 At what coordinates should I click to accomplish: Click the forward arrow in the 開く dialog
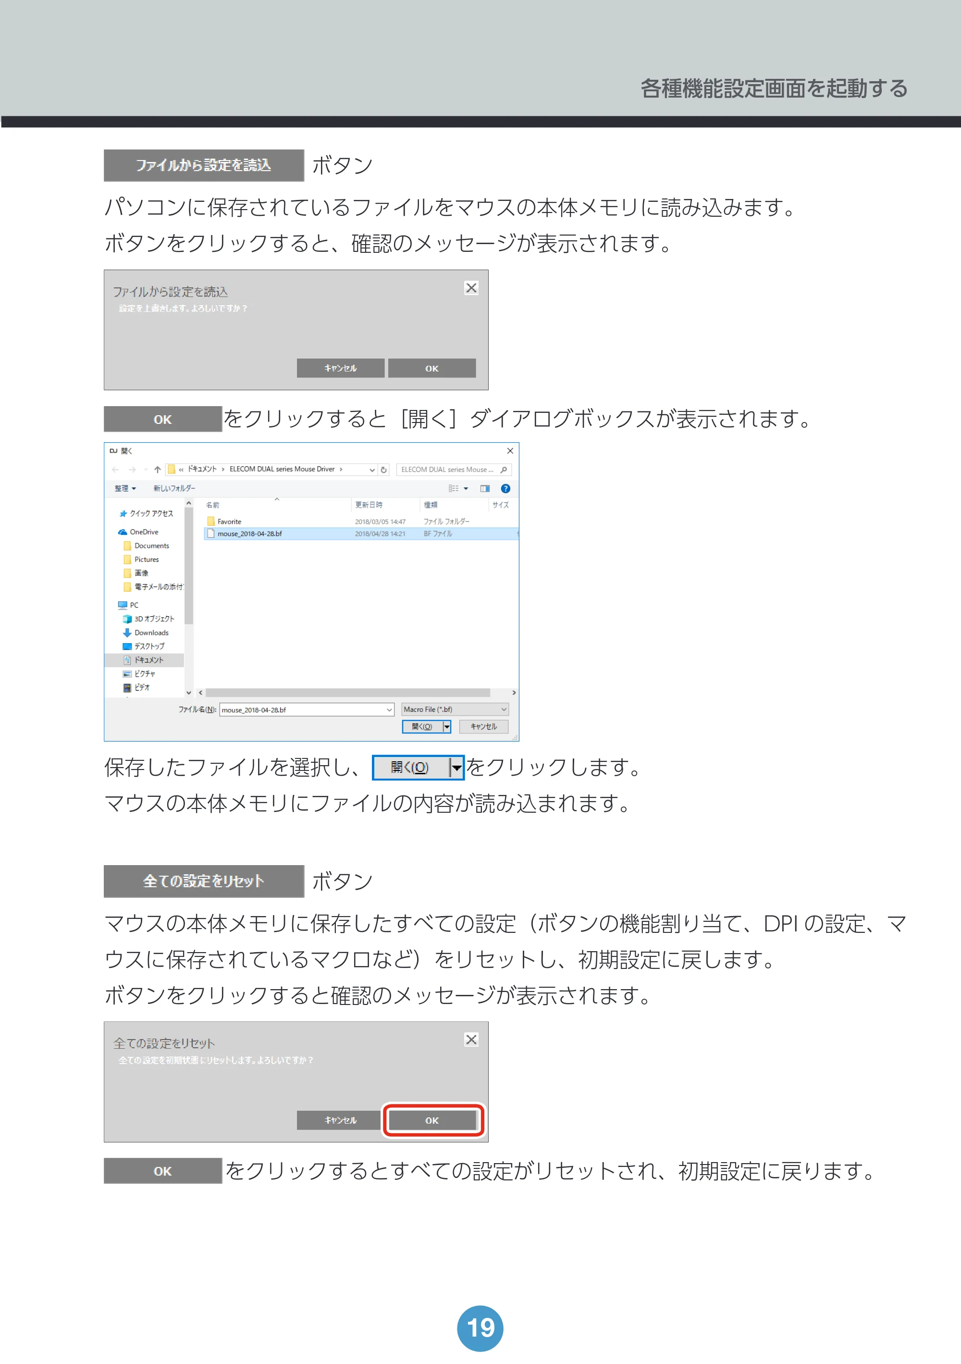[x=132, y=469]
